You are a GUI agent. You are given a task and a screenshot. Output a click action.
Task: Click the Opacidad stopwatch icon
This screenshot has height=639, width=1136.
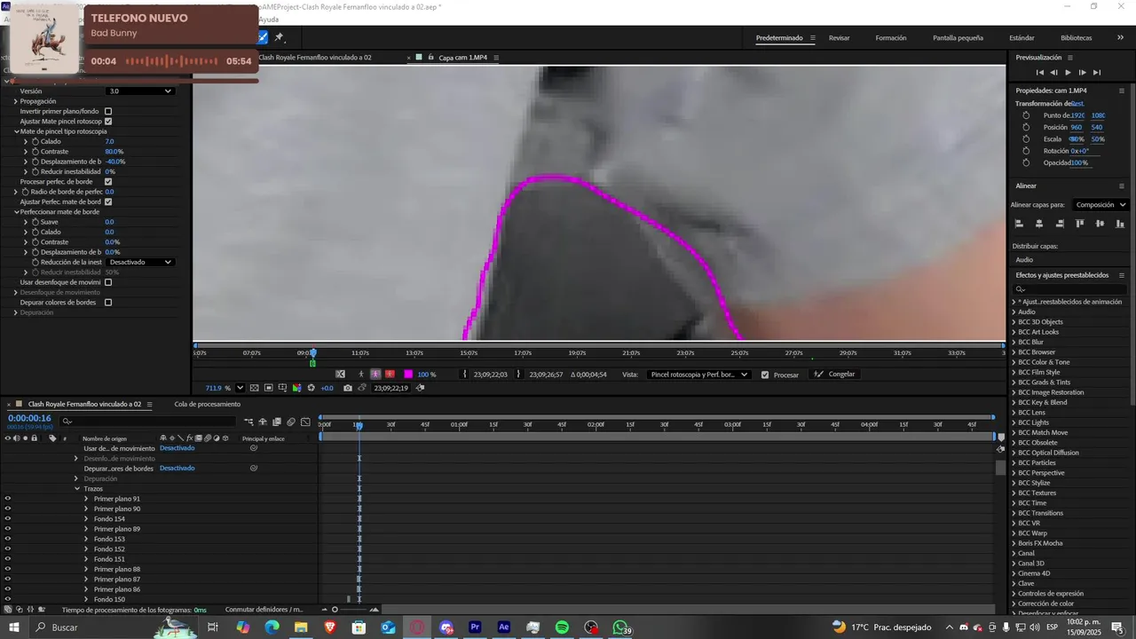[1026, 162]
